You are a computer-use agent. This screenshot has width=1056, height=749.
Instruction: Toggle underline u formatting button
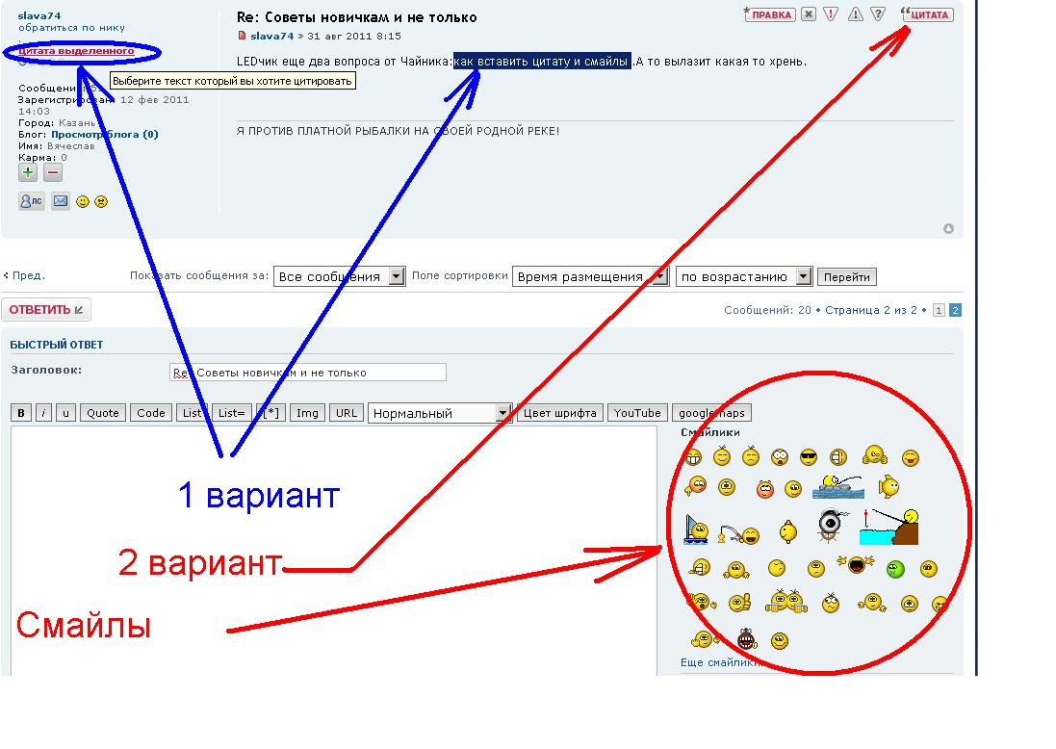tap(65, 413)
